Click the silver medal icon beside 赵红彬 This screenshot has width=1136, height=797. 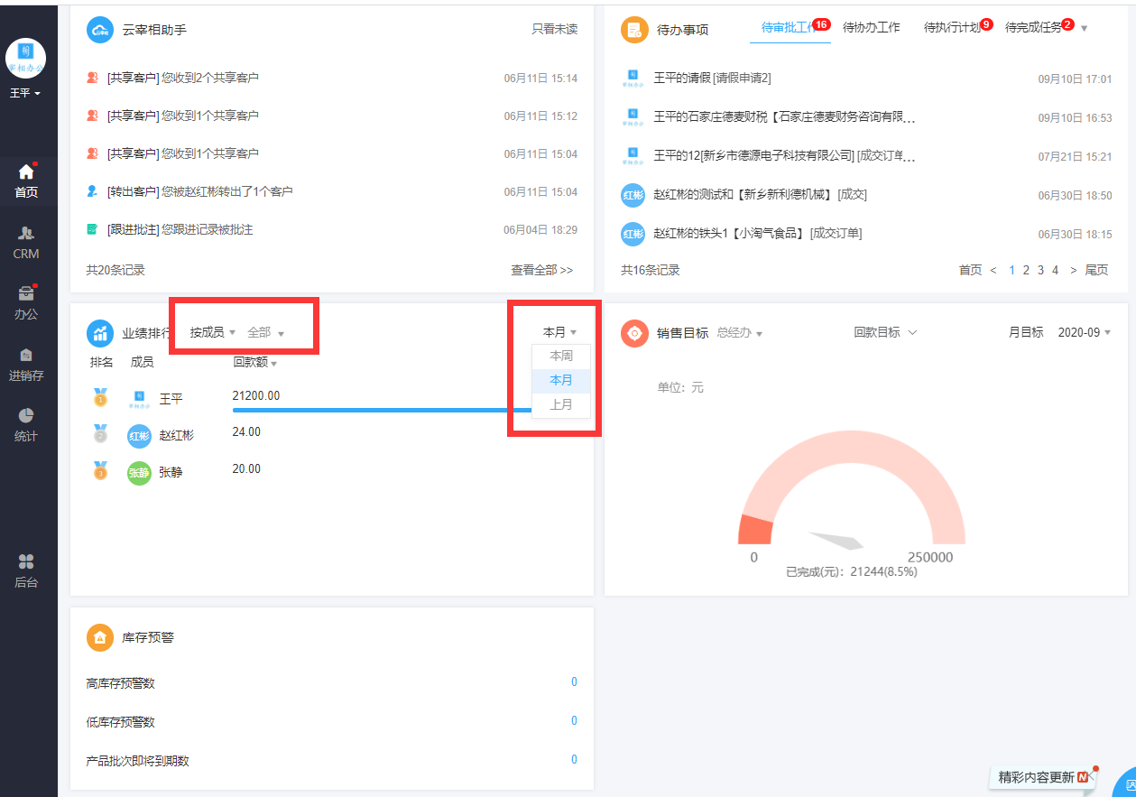(x=100, y=434)
